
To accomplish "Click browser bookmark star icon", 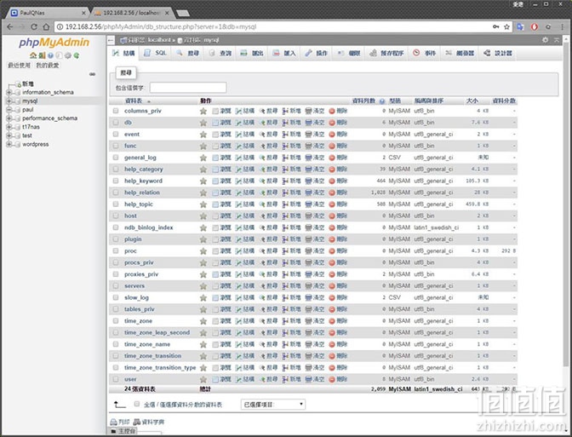I will pos(506,26).
